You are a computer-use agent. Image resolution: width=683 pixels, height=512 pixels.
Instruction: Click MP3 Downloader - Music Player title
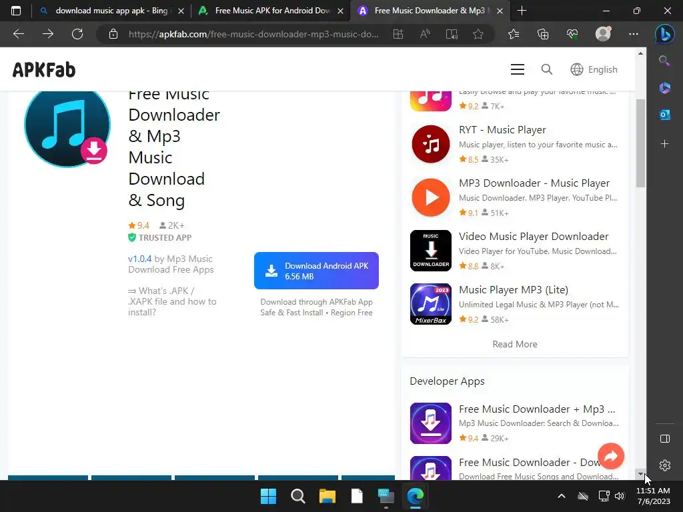point(534,183)
